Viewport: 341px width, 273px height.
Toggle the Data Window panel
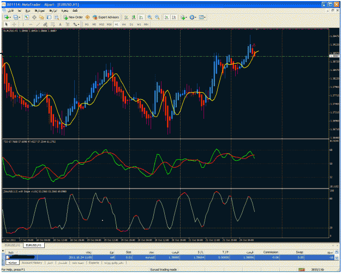(34, 17)
